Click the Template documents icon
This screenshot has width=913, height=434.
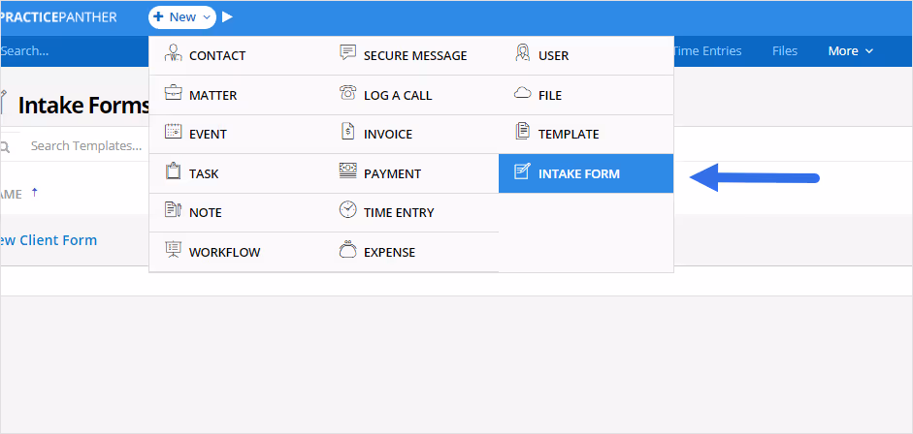click(522, 132)
